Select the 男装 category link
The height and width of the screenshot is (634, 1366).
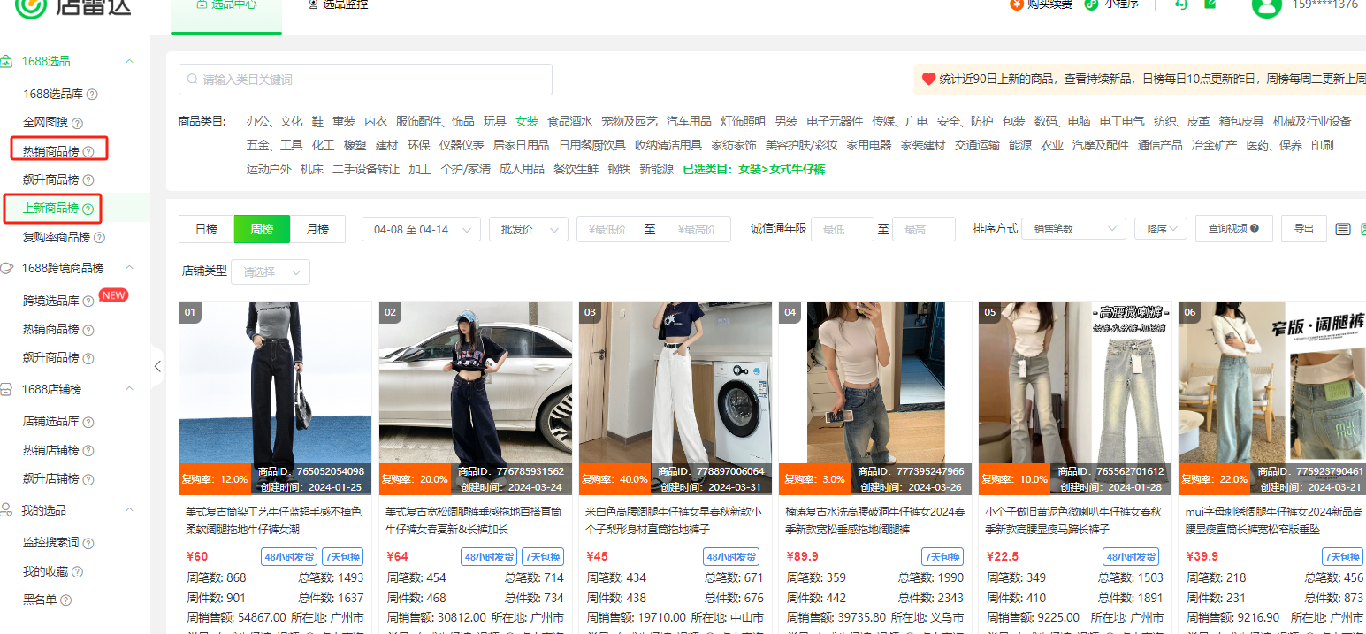click(x=786, y=121)
